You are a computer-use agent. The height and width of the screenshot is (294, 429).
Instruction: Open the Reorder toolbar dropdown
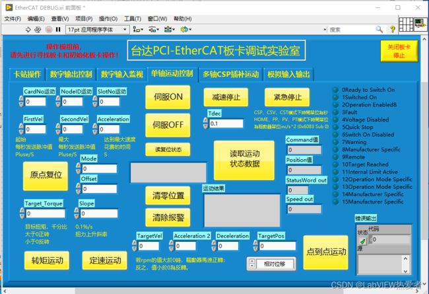[x=186, y=29]
